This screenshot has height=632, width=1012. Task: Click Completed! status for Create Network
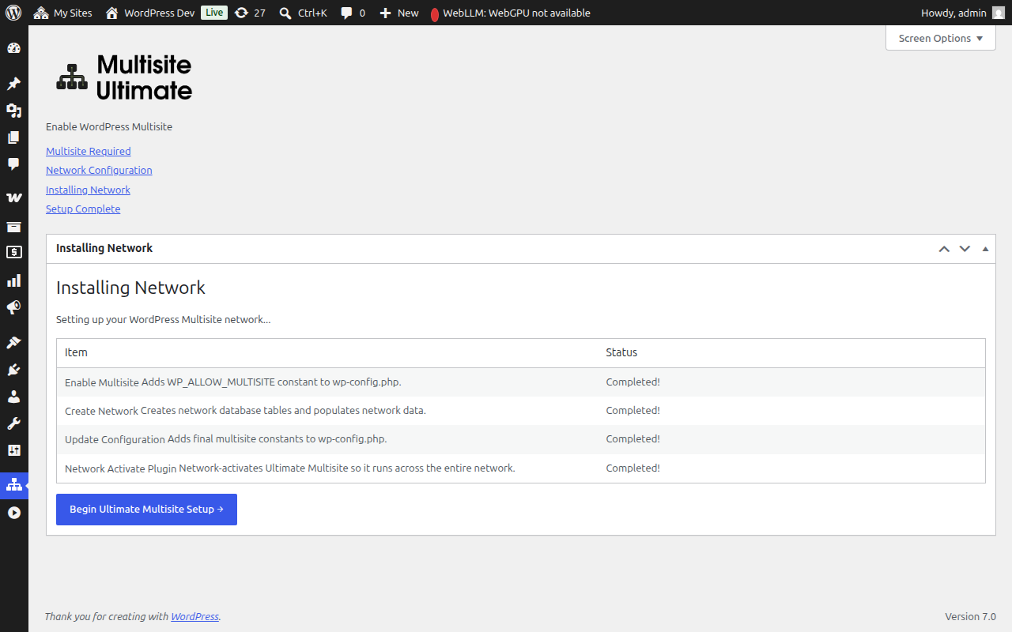click(x=632, y=411)
